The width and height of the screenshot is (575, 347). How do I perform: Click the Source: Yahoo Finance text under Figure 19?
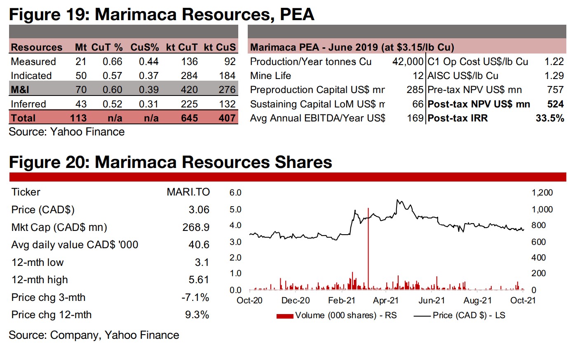point(66,132)
